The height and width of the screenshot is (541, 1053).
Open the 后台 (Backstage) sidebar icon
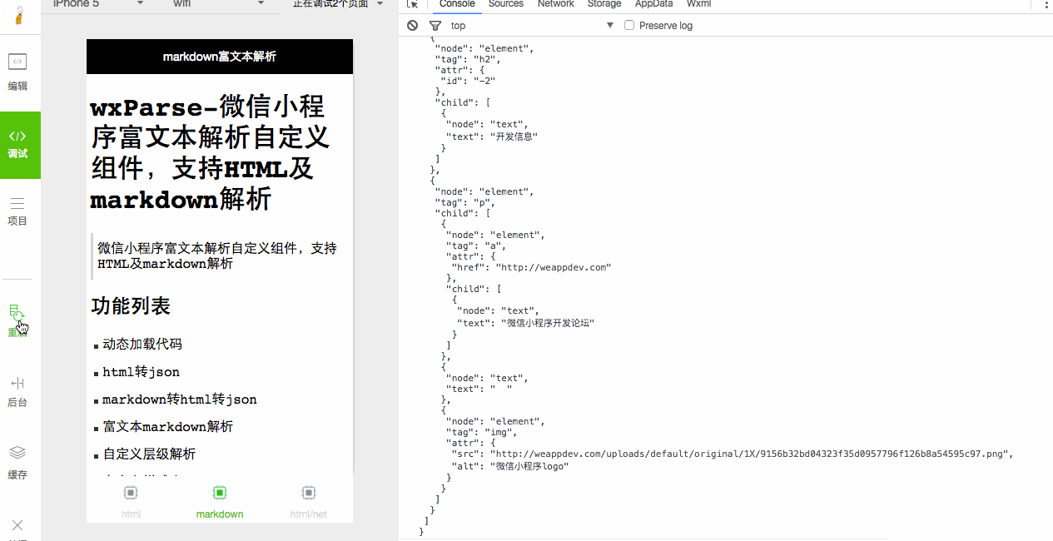17,391
